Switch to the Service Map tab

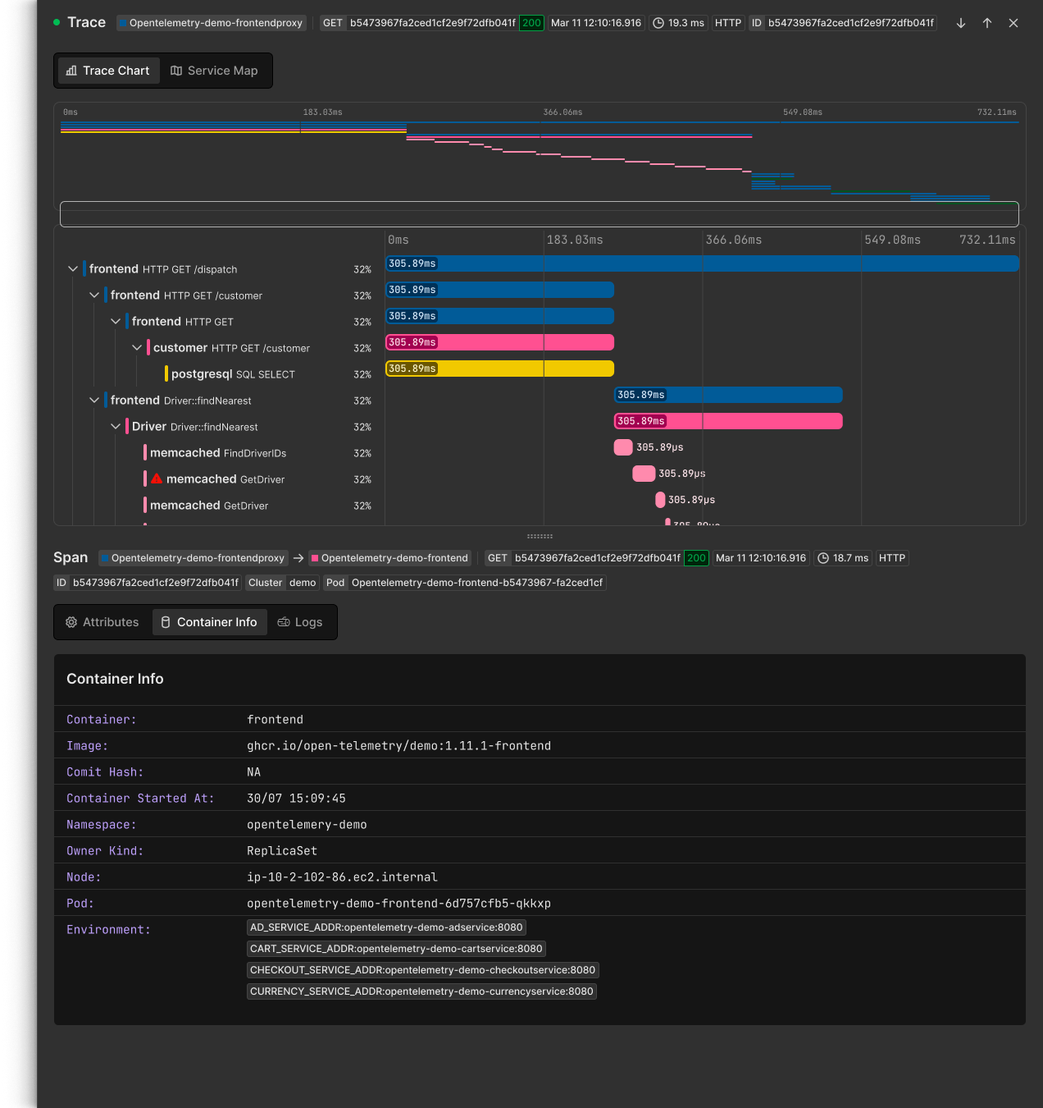[x=214, y=71]
